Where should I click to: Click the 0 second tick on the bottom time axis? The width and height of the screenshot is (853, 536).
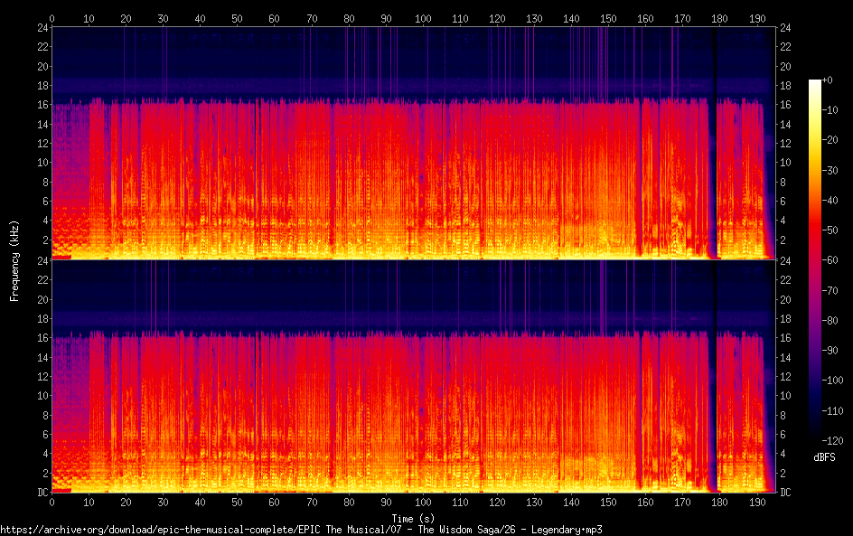pos(52,502)
